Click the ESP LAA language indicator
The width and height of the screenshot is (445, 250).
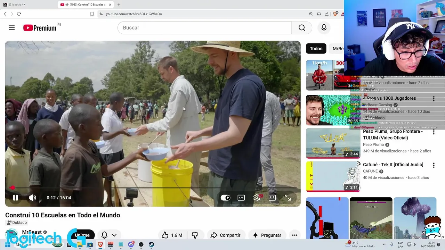tap(400, 244)
